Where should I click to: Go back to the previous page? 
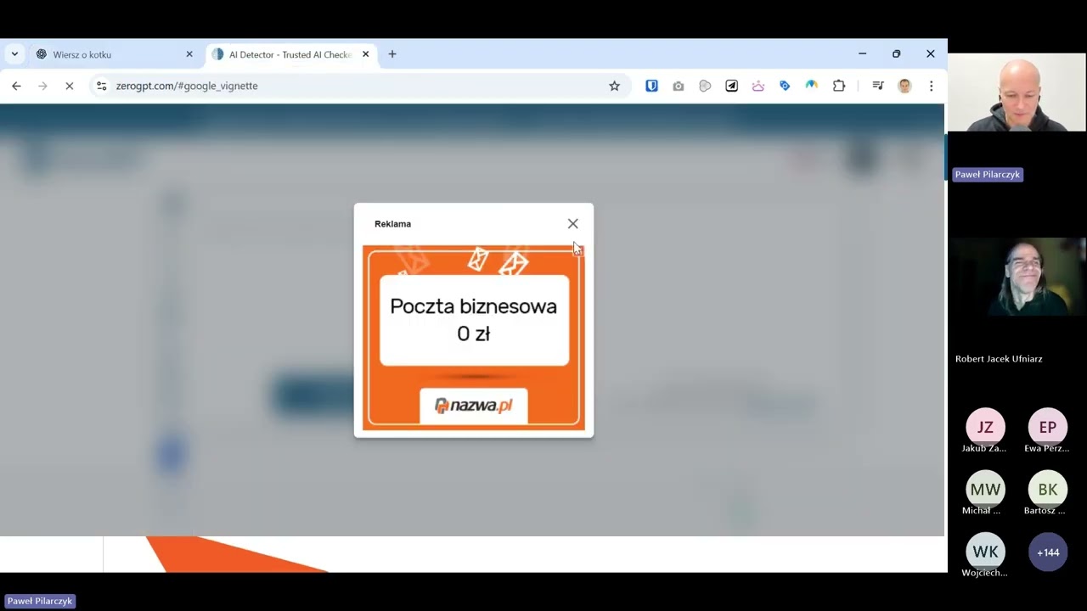pyautogui.click(x=16, y=86)
